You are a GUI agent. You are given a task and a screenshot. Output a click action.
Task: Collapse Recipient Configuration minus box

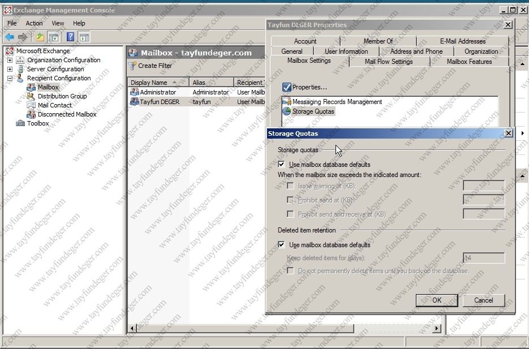coord(10,78)
